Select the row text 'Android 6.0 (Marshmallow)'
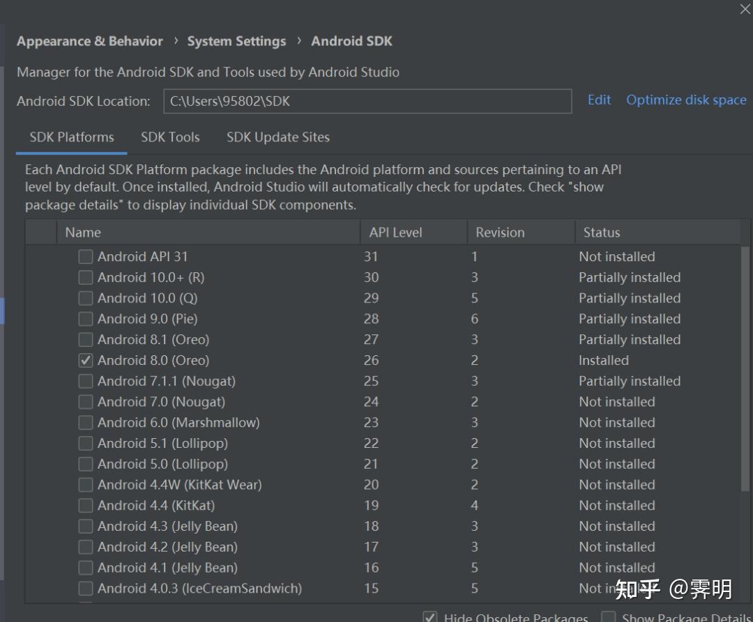 [178, 423]
